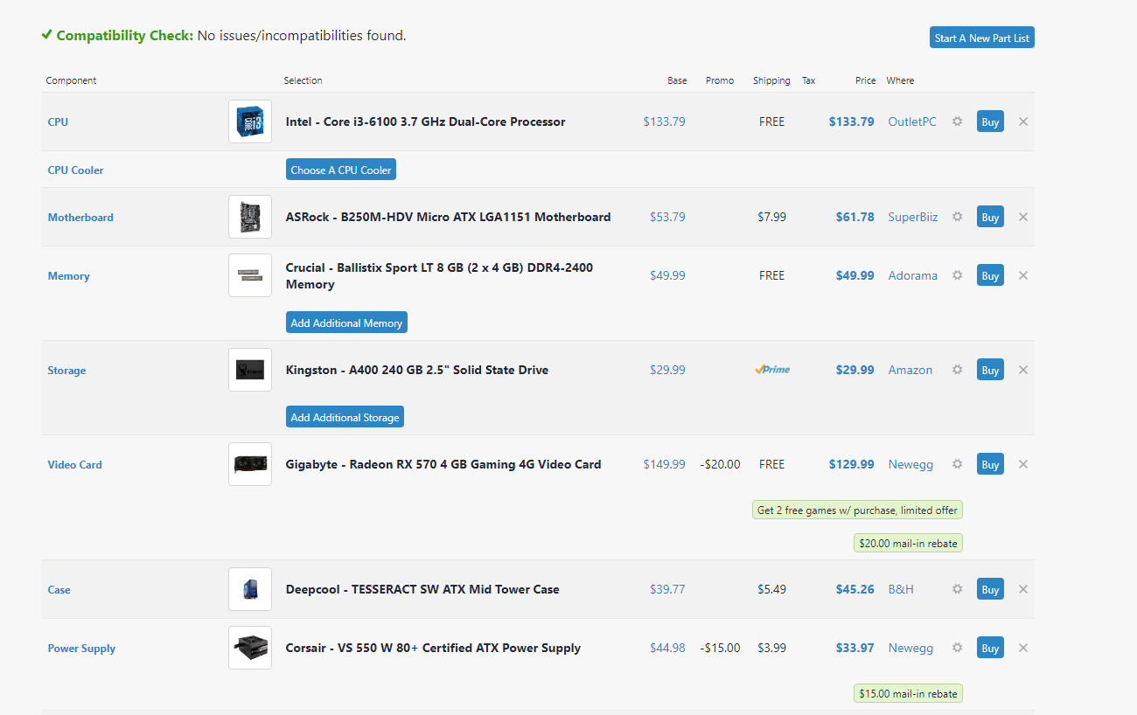Open the Motherboard component link

(80, 218)
